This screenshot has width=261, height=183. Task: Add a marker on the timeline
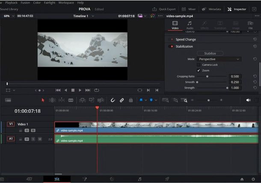click(x=151, y=100)
